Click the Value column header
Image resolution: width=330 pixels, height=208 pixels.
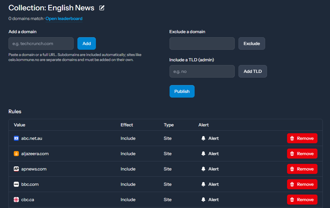point(19,125)
